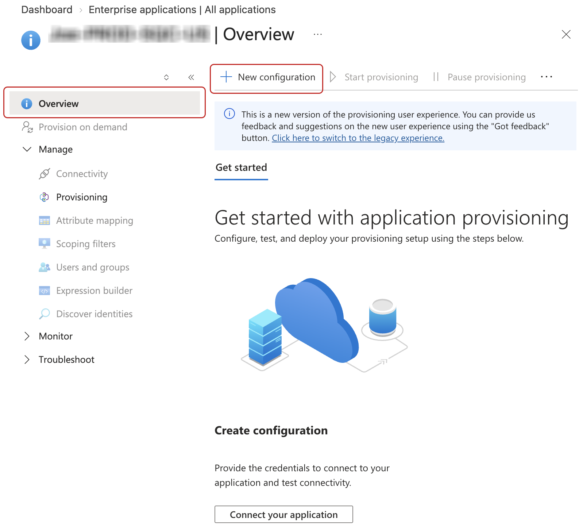Screen dimensions: 583x530
Task: Click the Troubleshoot section label
Action: click(x=67, y=360)
